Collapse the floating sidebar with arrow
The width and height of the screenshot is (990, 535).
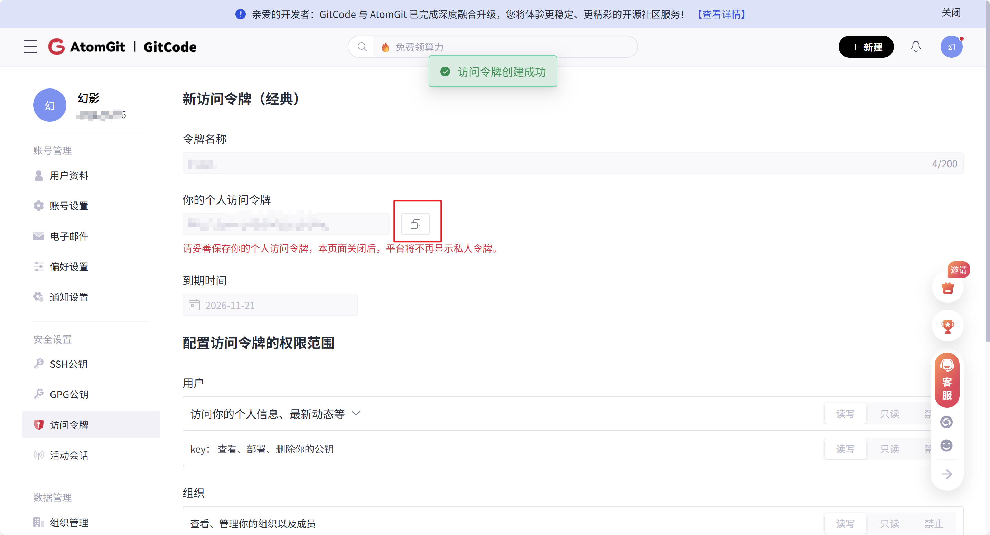pyautogui.click(x=946, y=474)
